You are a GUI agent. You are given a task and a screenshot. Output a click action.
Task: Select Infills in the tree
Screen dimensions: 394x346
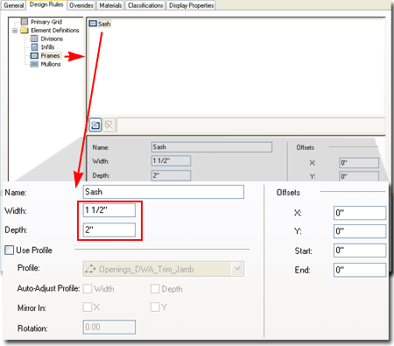pyautogui.click(x=47, y=47)
